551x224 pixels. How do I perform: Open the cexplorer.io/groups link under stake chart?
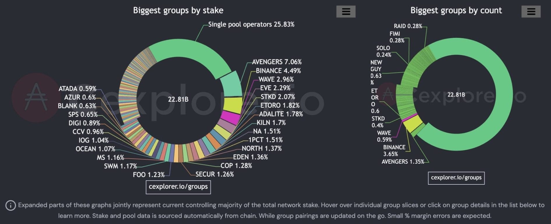click(x=178, y=187)
